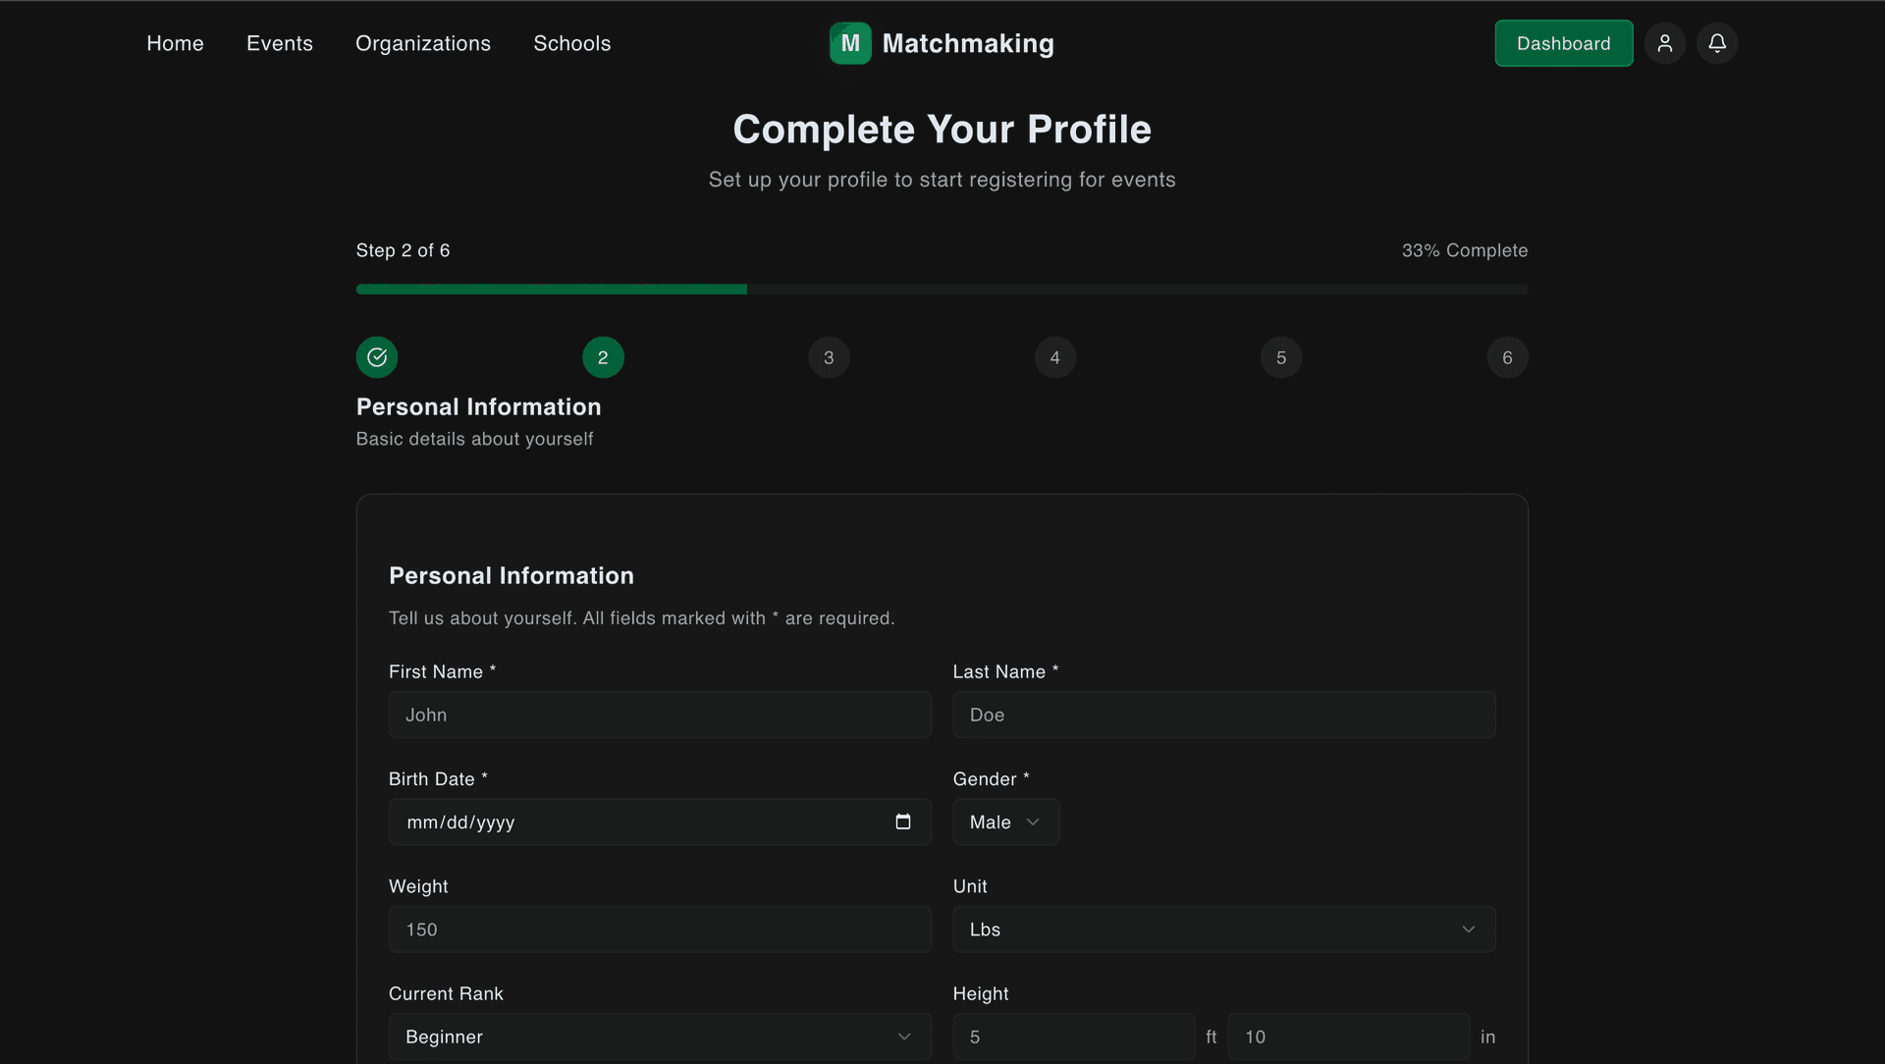Viewport: 1885px width, 1064px height.
Task: Click the '33% Complete' text
Action: pyautogui.click(x=1465, y=250)
